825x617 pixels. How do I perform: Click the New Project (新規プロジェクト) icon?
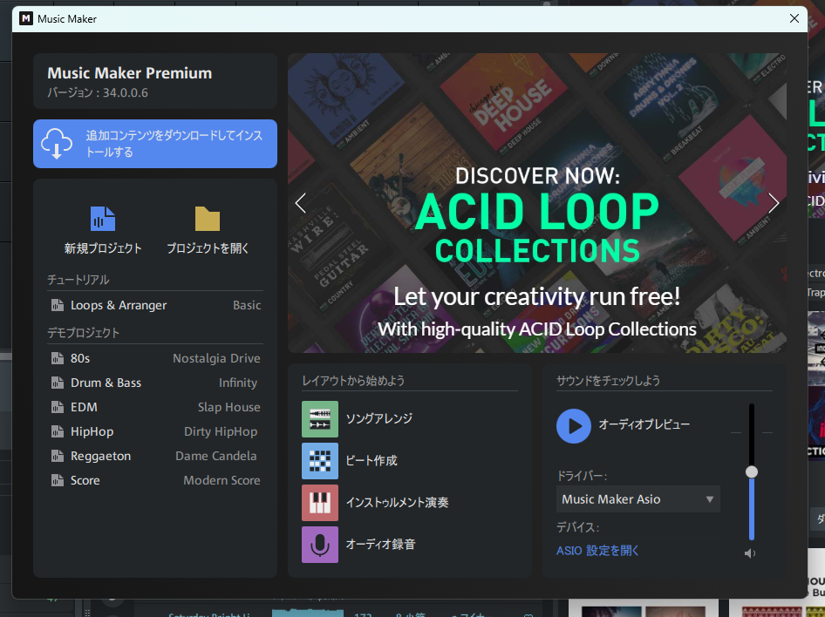coord(103,219)
